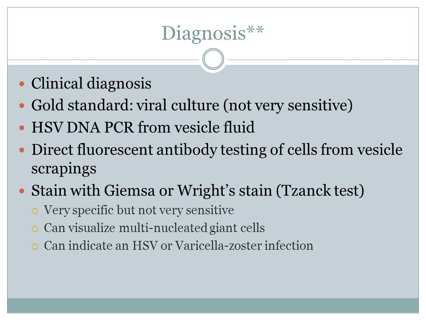Image resolution: width=426 pixels, height=320 pixels.
Task: Click the text 'viral culture (not very sensitive)'
Action: pyautogui.click(x=244, y=106)
